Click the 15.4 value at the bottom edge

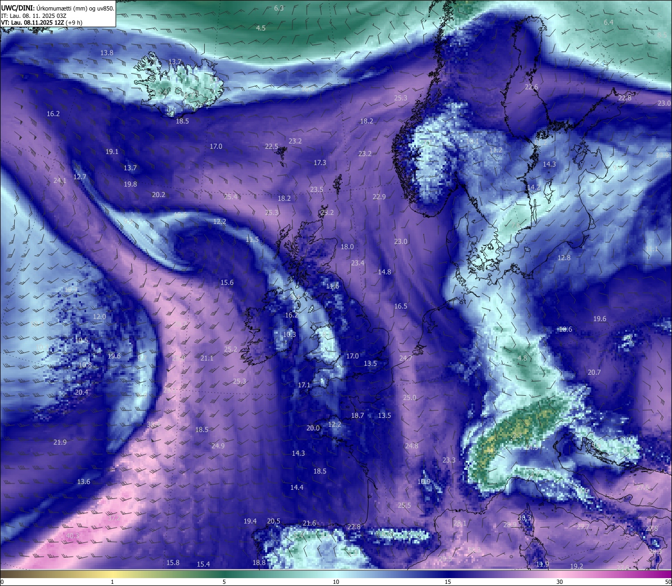203,564
